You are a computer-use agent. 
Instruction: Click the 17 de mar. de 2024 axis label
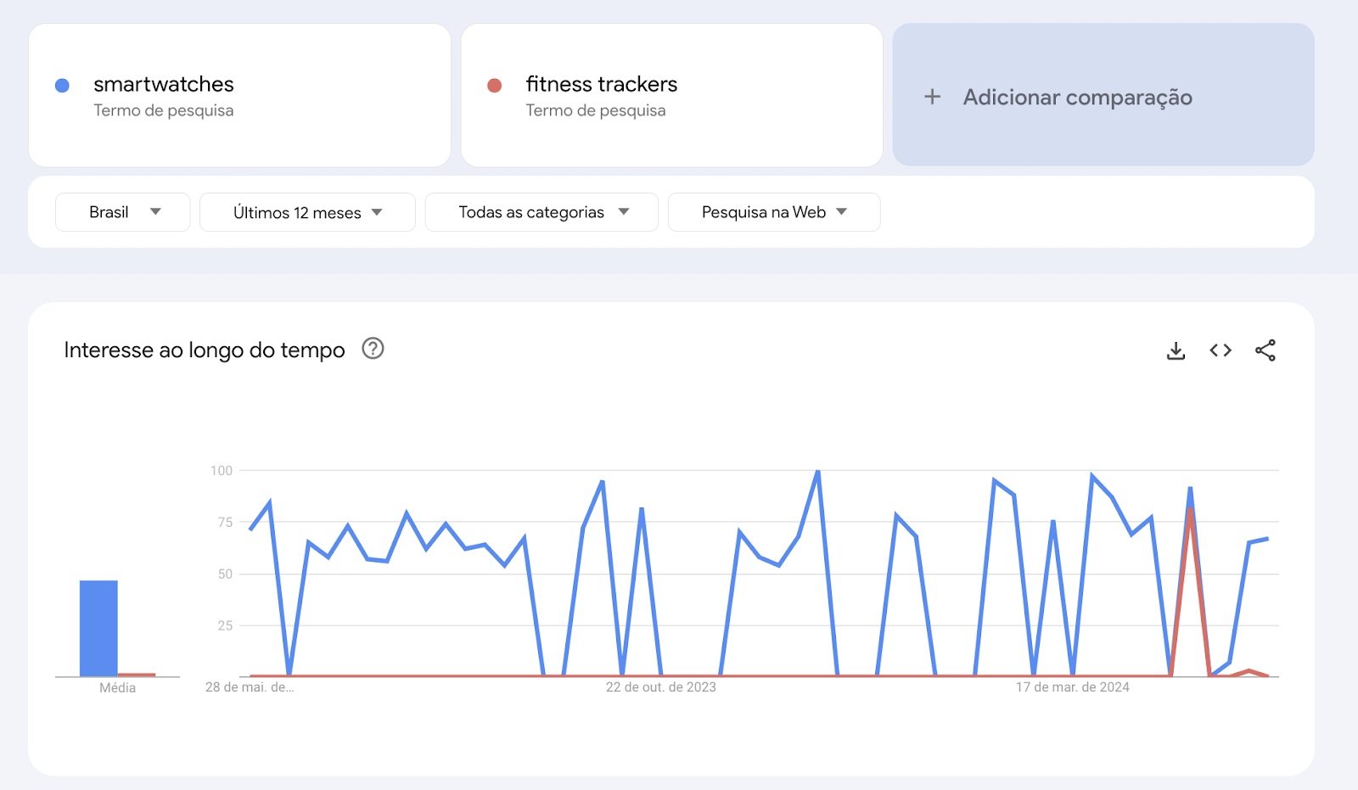(1073, 687)
